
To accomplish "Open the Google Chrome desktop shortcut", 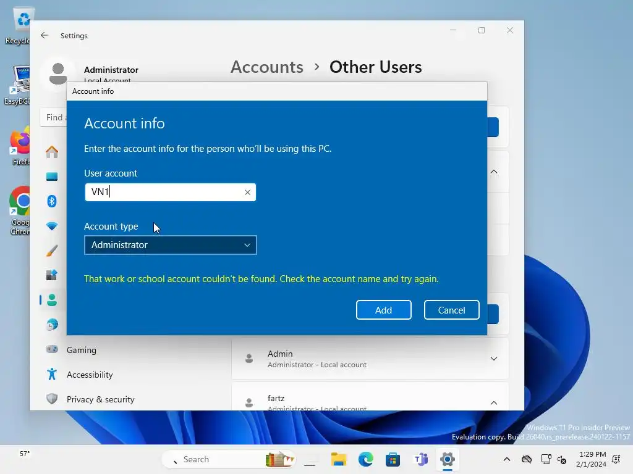I will [20, 211].
